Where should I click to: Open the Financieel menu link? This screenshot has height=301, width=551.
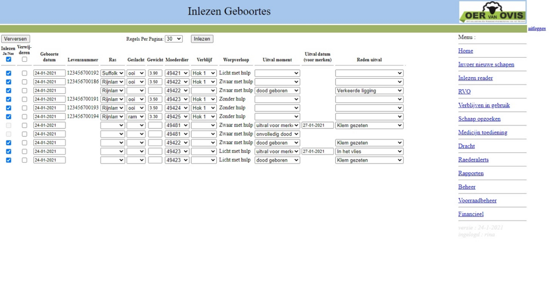click(470, 214)
